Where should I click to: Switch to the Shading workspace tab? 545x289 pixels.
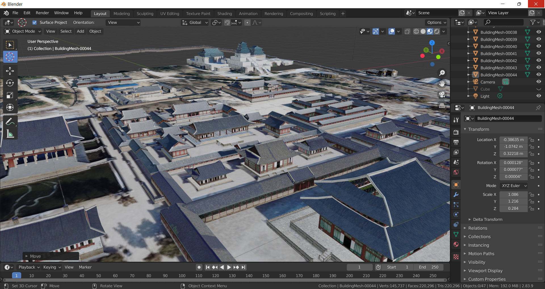click(x=225, y=14)
